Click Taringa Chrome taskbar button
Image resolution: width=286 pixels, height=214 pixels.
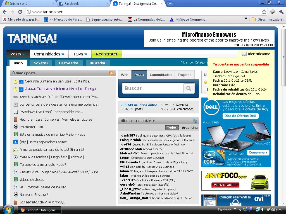(x=40, y=210)
